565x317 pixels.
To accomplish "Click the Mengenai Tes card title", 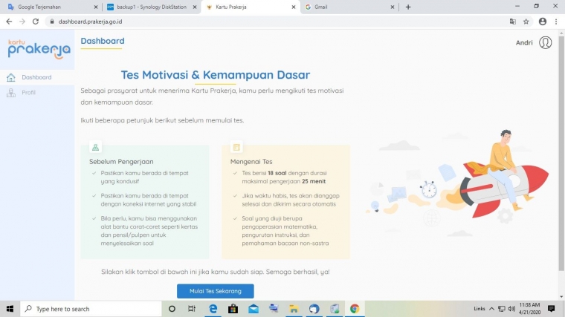I will pyautogui.click(x=251, y=162).
